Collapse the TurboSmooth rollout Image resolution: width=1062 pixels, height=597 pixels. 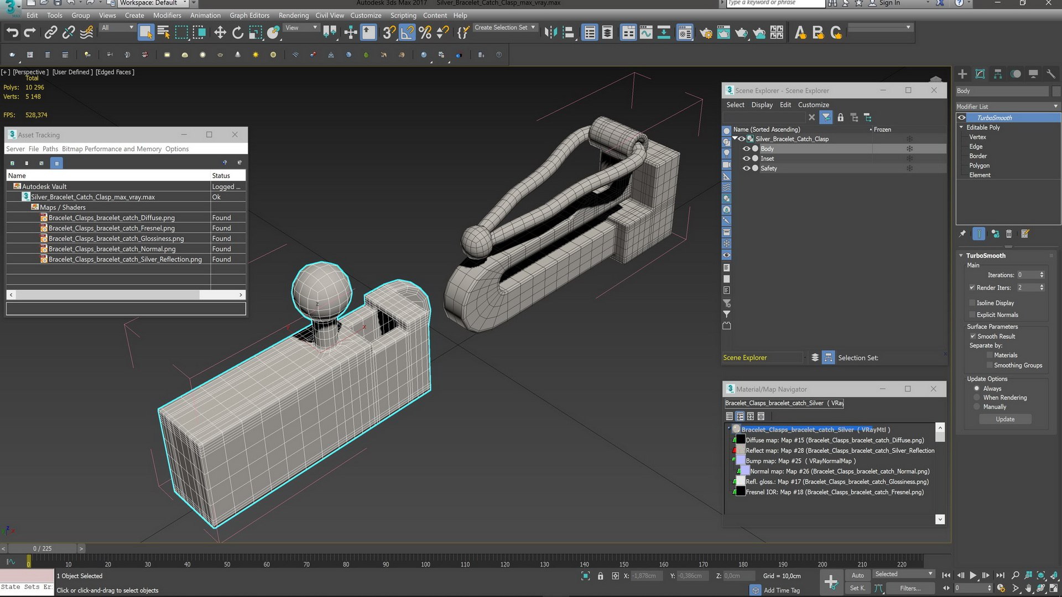pos(961,255)
